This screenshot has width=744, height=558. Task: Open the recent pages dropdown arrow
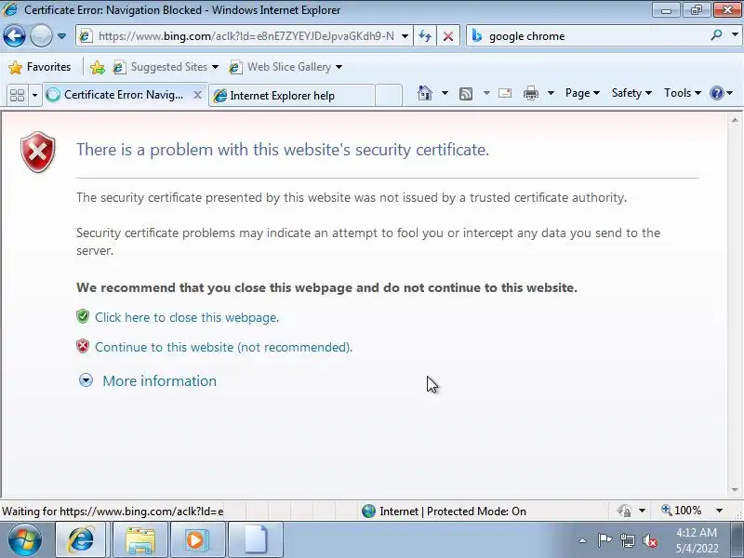(61, 36)
